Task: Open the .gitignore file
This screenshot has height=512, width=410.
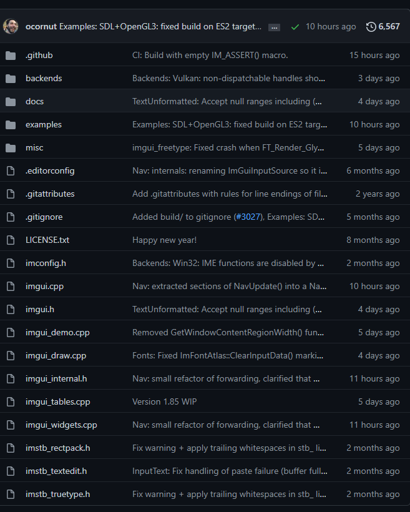Action: [44, 217]
